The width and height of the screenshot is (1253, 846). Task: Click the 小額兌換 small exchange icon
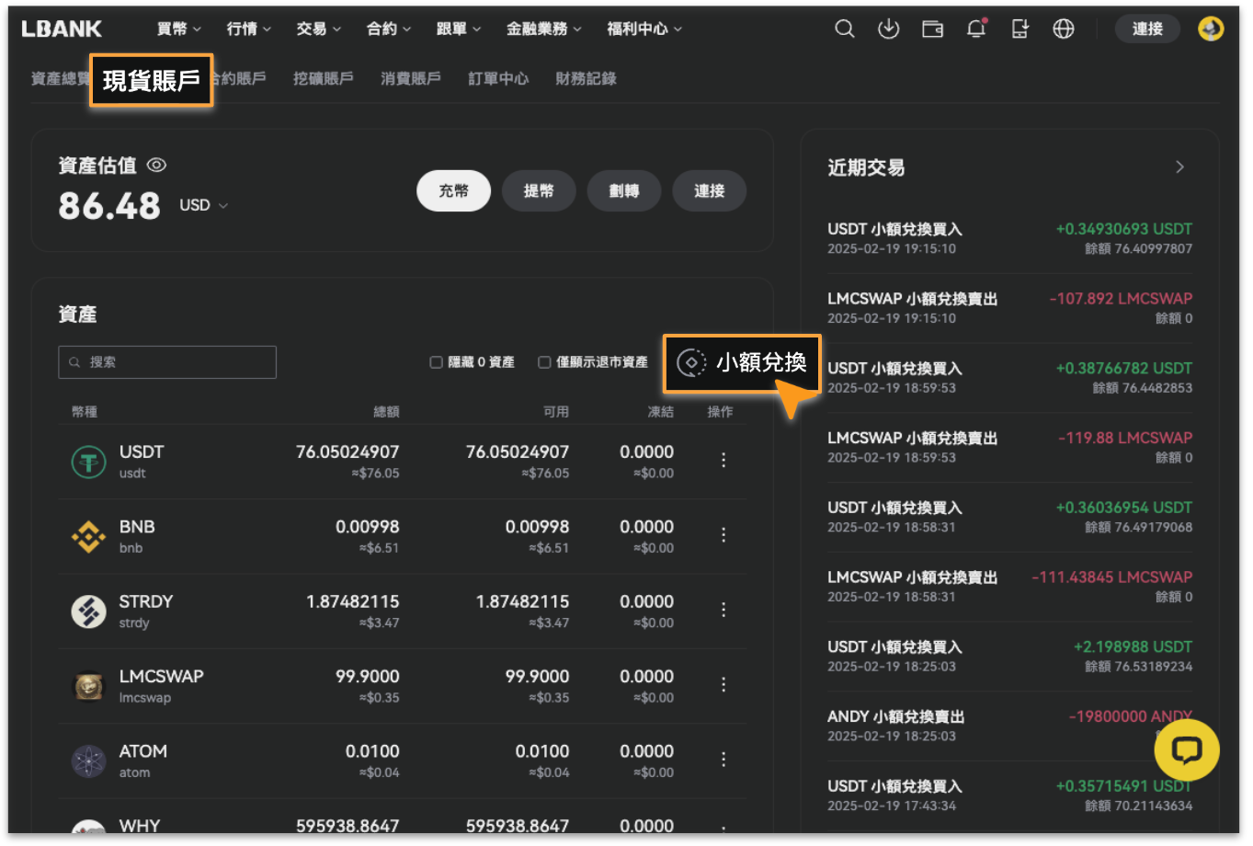tap(691, 362)
